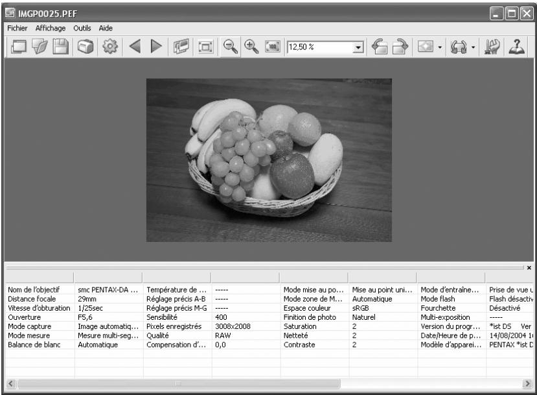This screenshot has height=395, width=537.
Task: Close the image information panel with x
Action: click(x=529, y=268)
